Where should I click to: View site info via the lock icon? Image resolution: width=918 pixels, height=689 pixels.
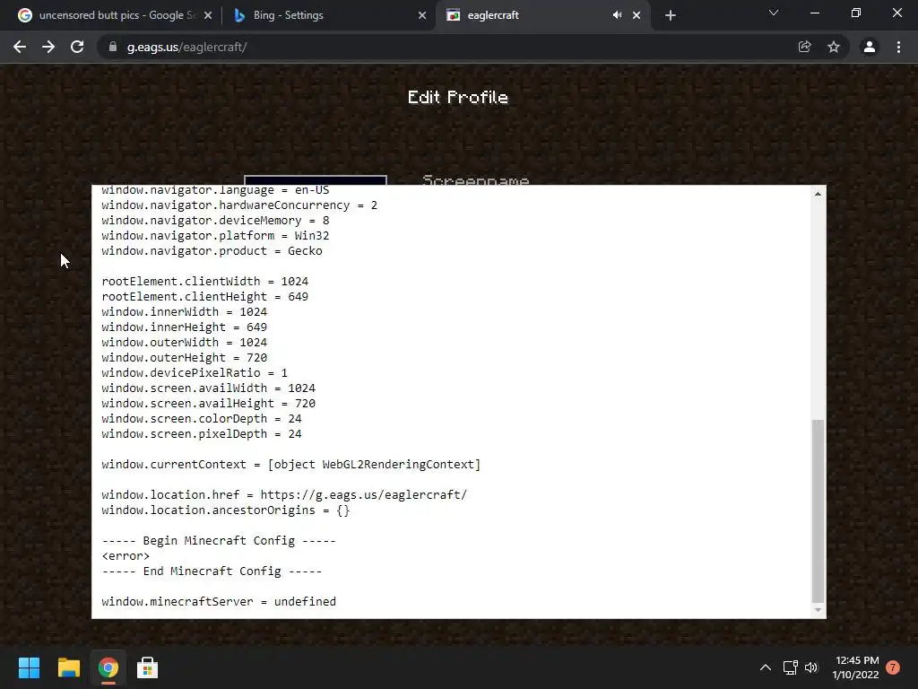click(113, 47)
